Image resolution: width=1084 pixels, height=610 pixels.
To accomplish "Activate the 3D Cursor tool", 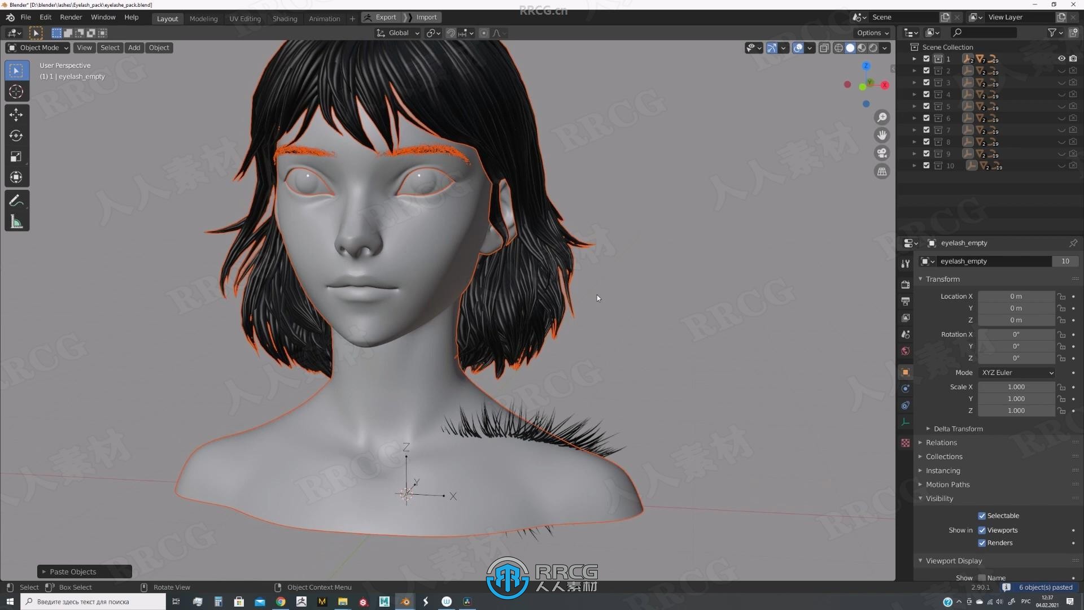I will point(16,92).
